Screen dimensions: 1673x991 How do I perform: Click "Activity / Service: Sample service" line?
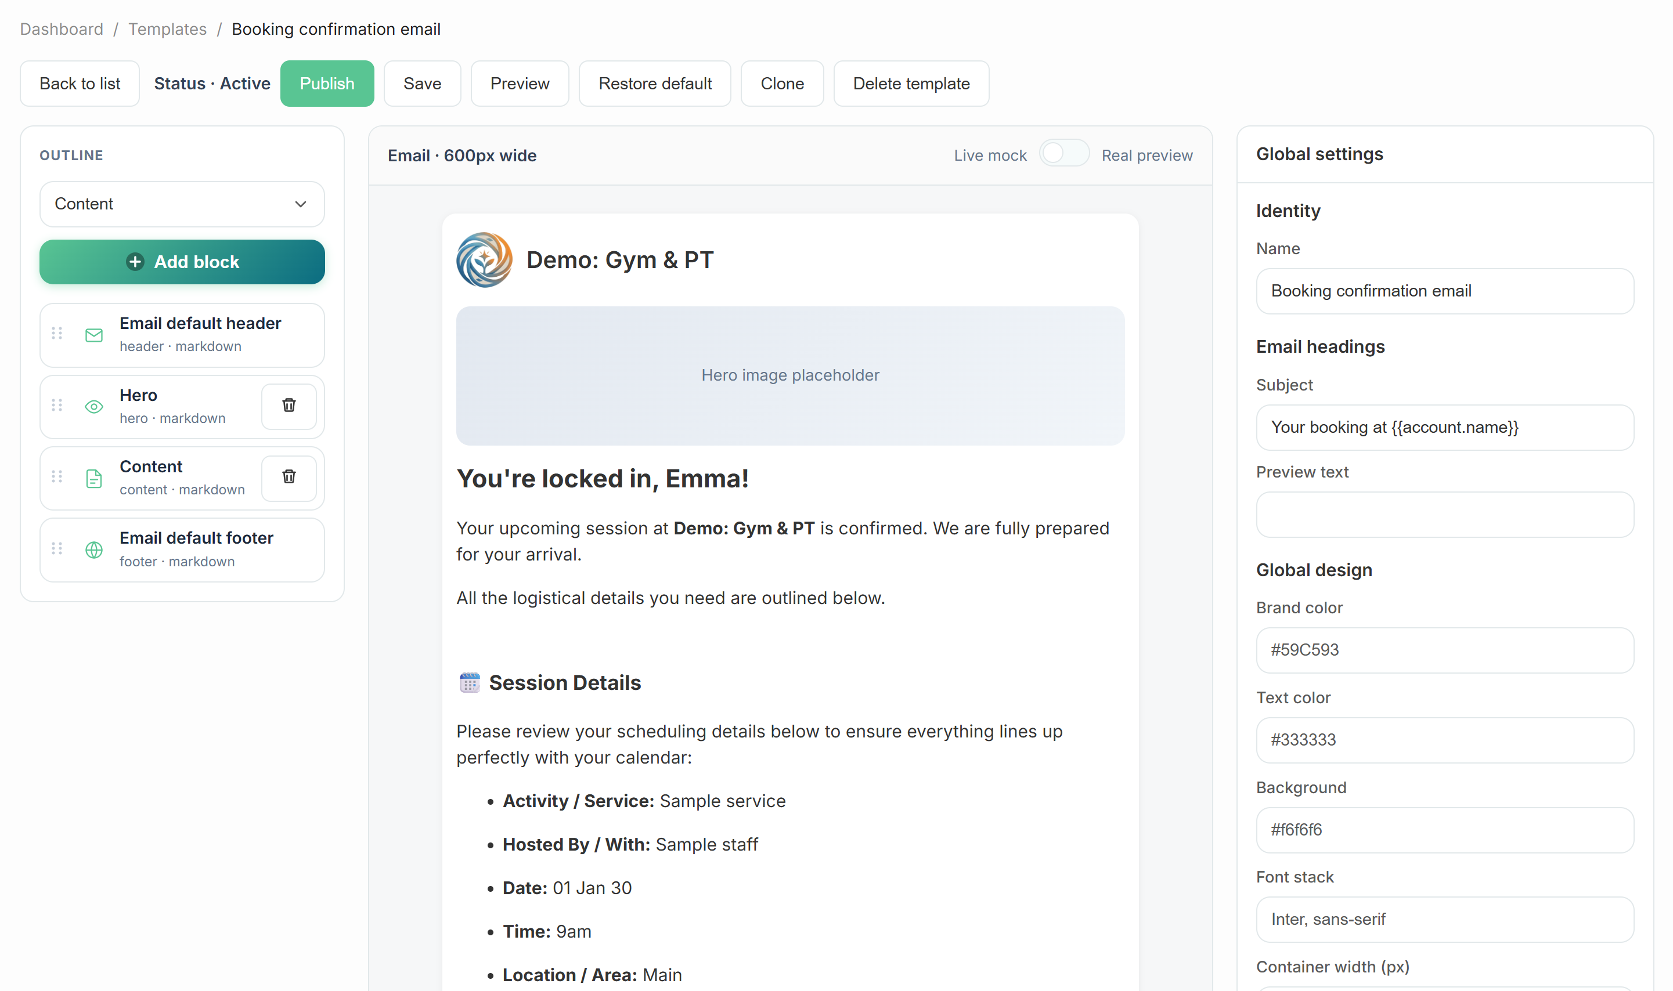coord(644,801)
